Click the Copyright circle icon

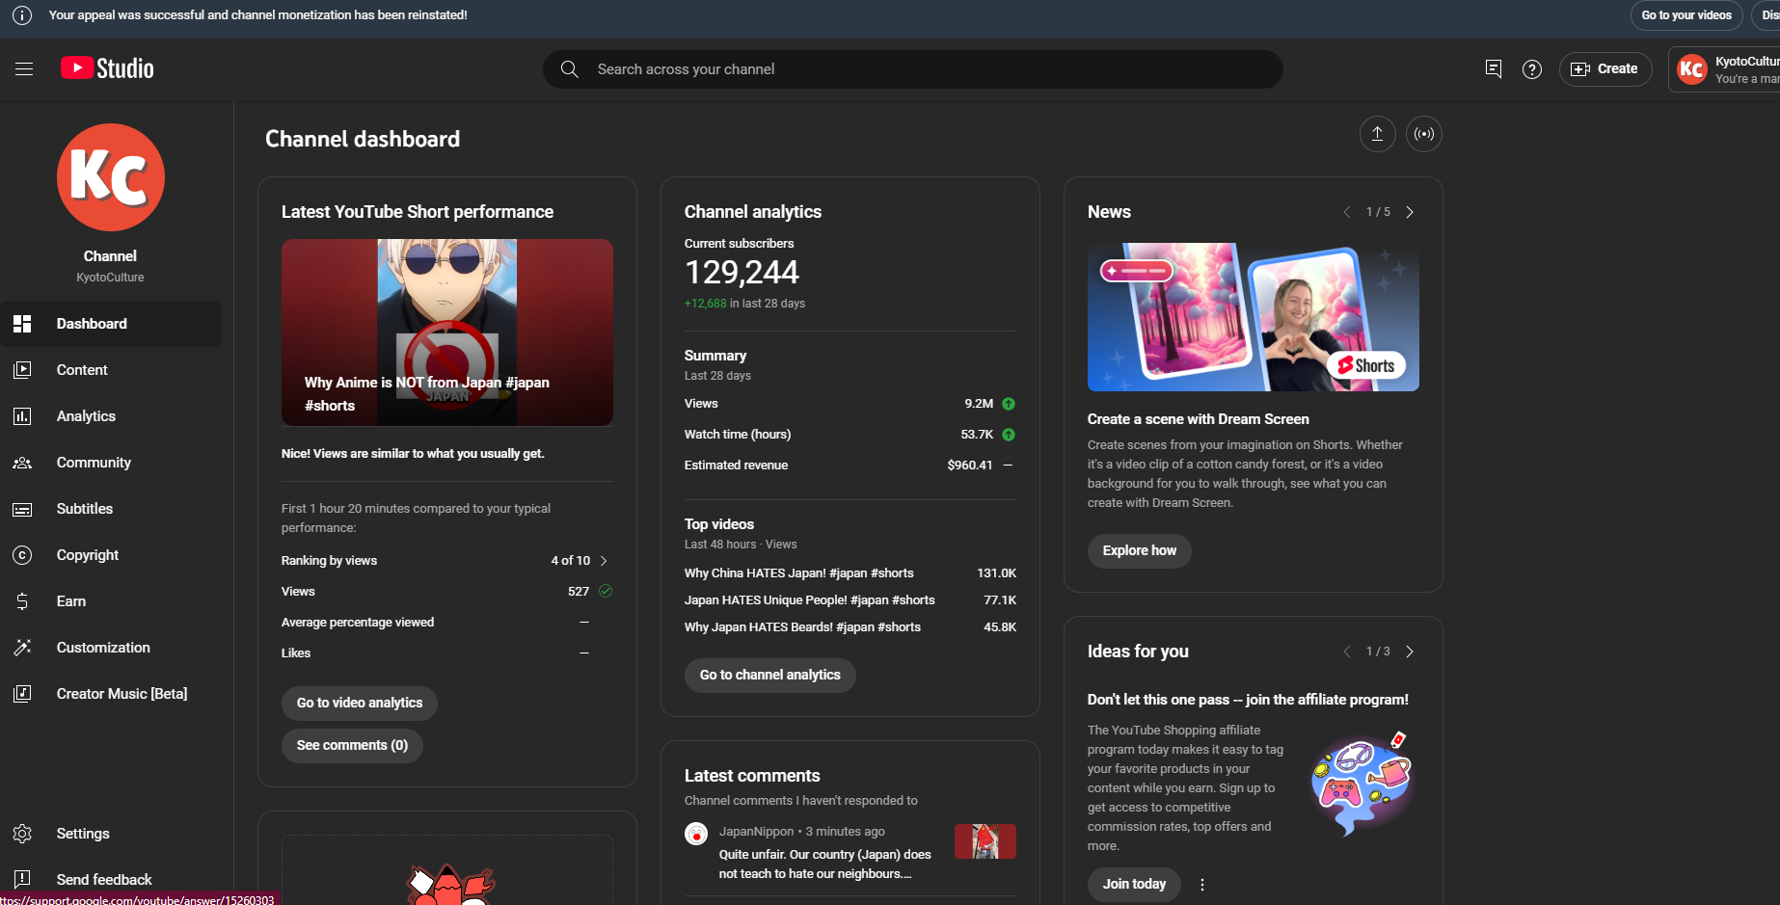23,555
